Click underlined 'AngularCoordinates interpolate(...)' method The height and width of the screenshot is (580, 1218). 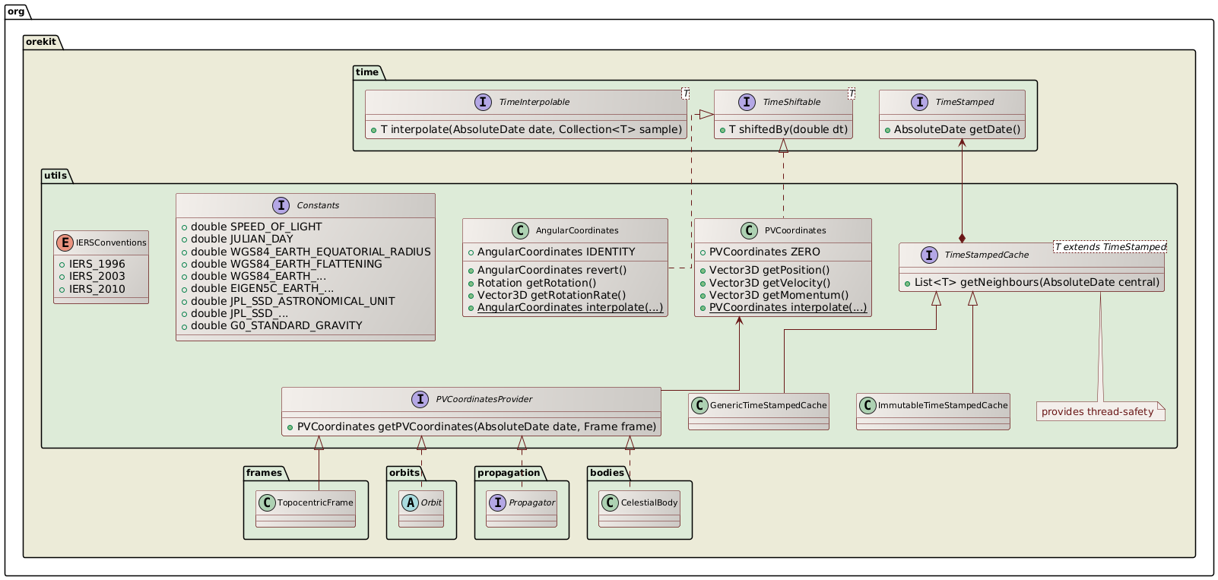pyautogui.click(x=570, y=307)
